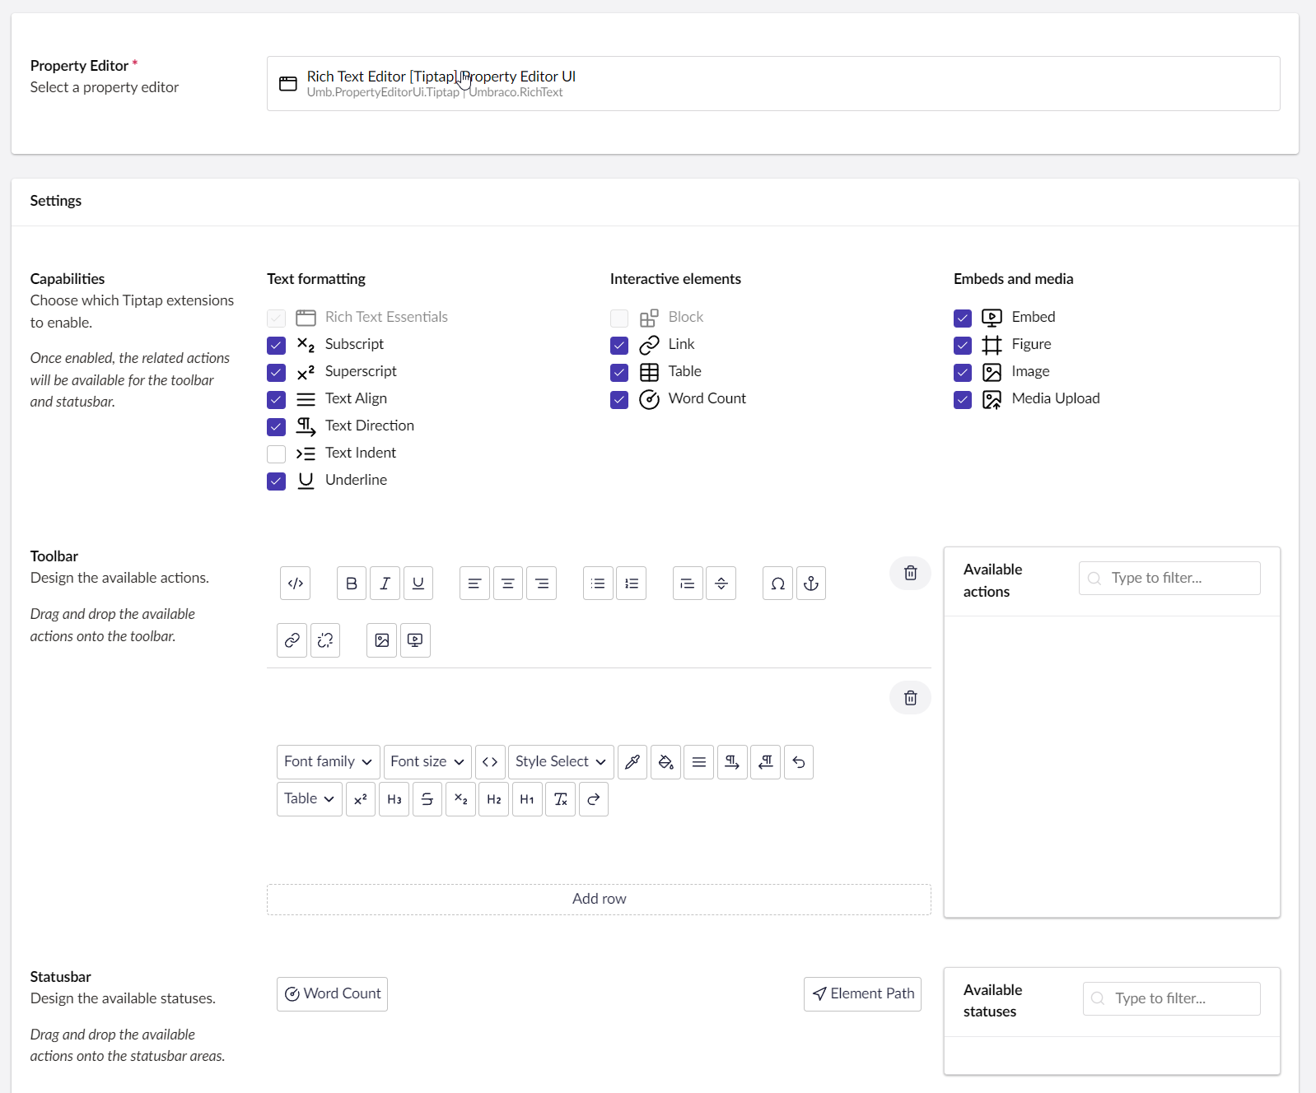Screen dimensions: 1316x1093
Task: Select the undo toolbar action
Action: point(799,762)
